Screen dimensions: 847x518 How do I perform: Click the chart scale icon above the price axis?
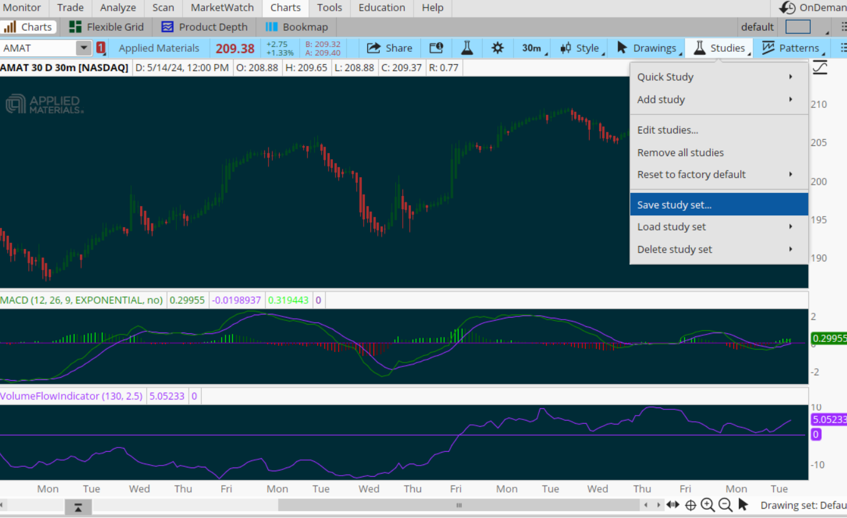(820, 67)
